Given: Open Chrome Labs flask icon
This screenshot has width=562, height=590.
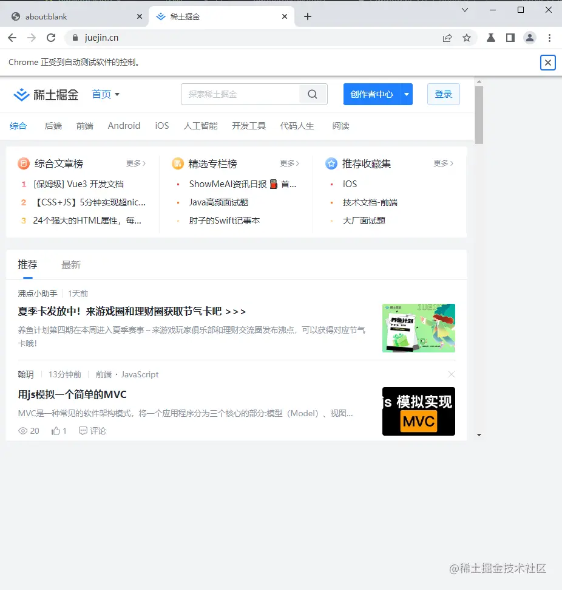Looking at the screenshot, I should click(490, 38).
